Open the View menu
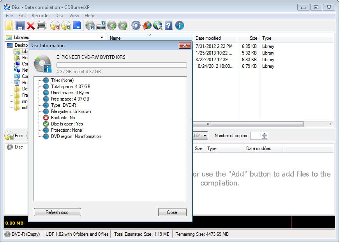The height and width of the screenshot is (242, 339). click(74, 16)
